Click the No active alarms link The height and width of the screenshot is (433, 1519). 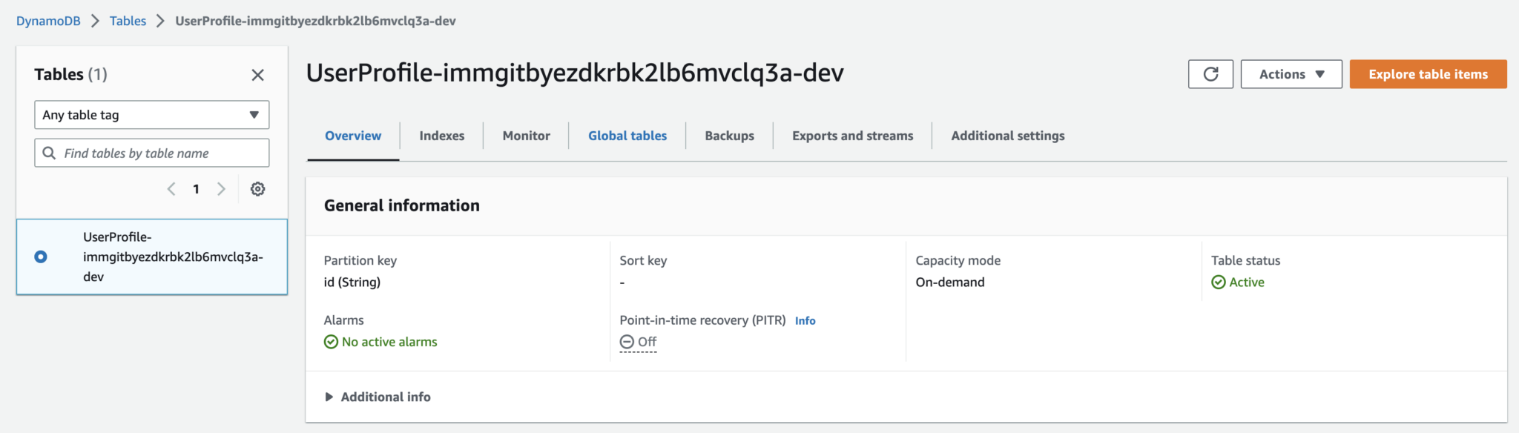tap(389, 342)
